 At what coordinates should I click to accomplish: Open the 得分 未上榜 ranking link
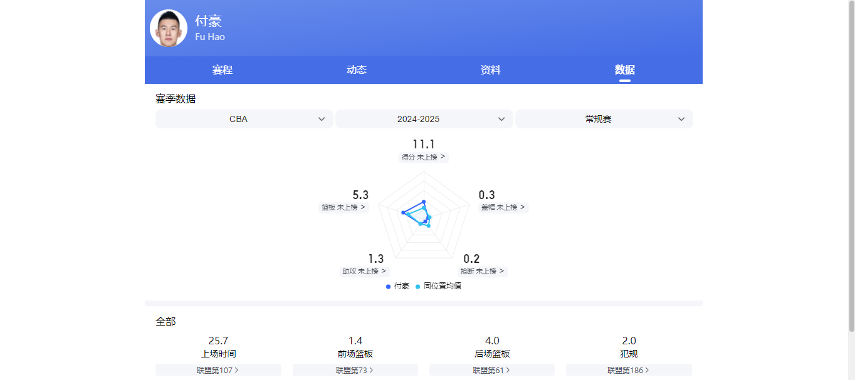coord(424,157)
